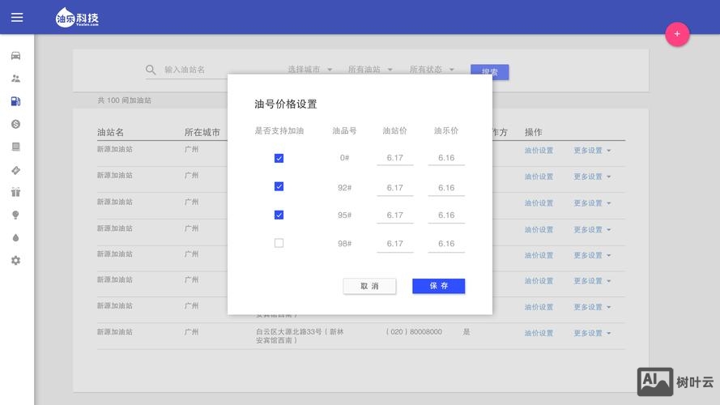Open the 选择城市 dropdown
The image size is (720, 405).
point(310,70)
